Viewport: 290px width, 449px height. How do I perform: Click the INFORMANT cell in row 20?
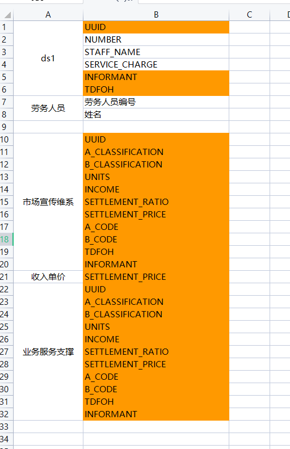point(156,265)
